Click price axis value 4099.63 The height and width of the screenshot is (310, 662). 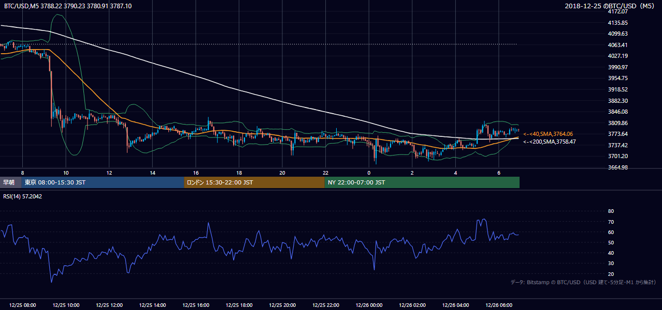click(617, 34)
